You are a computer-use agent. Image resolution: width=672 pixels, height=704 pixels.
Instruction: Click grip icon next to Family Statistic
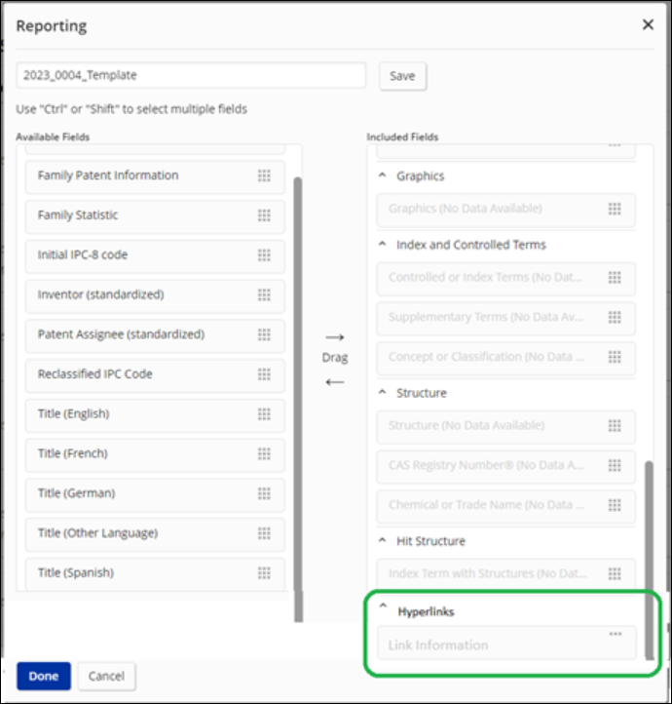pos(264,215)
